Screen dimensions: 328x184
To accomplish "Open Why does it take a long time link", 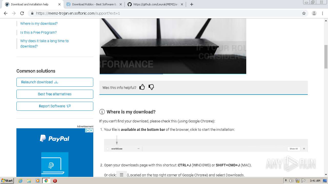I will [x=44, y=43].
